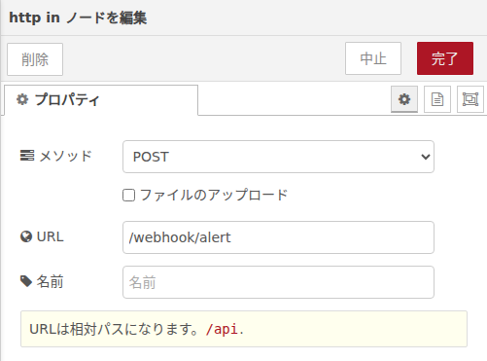The height and width of the screenshot is (361, 487).
Task: Click the ファイルのアップロード label text
Action: [214, 195]
